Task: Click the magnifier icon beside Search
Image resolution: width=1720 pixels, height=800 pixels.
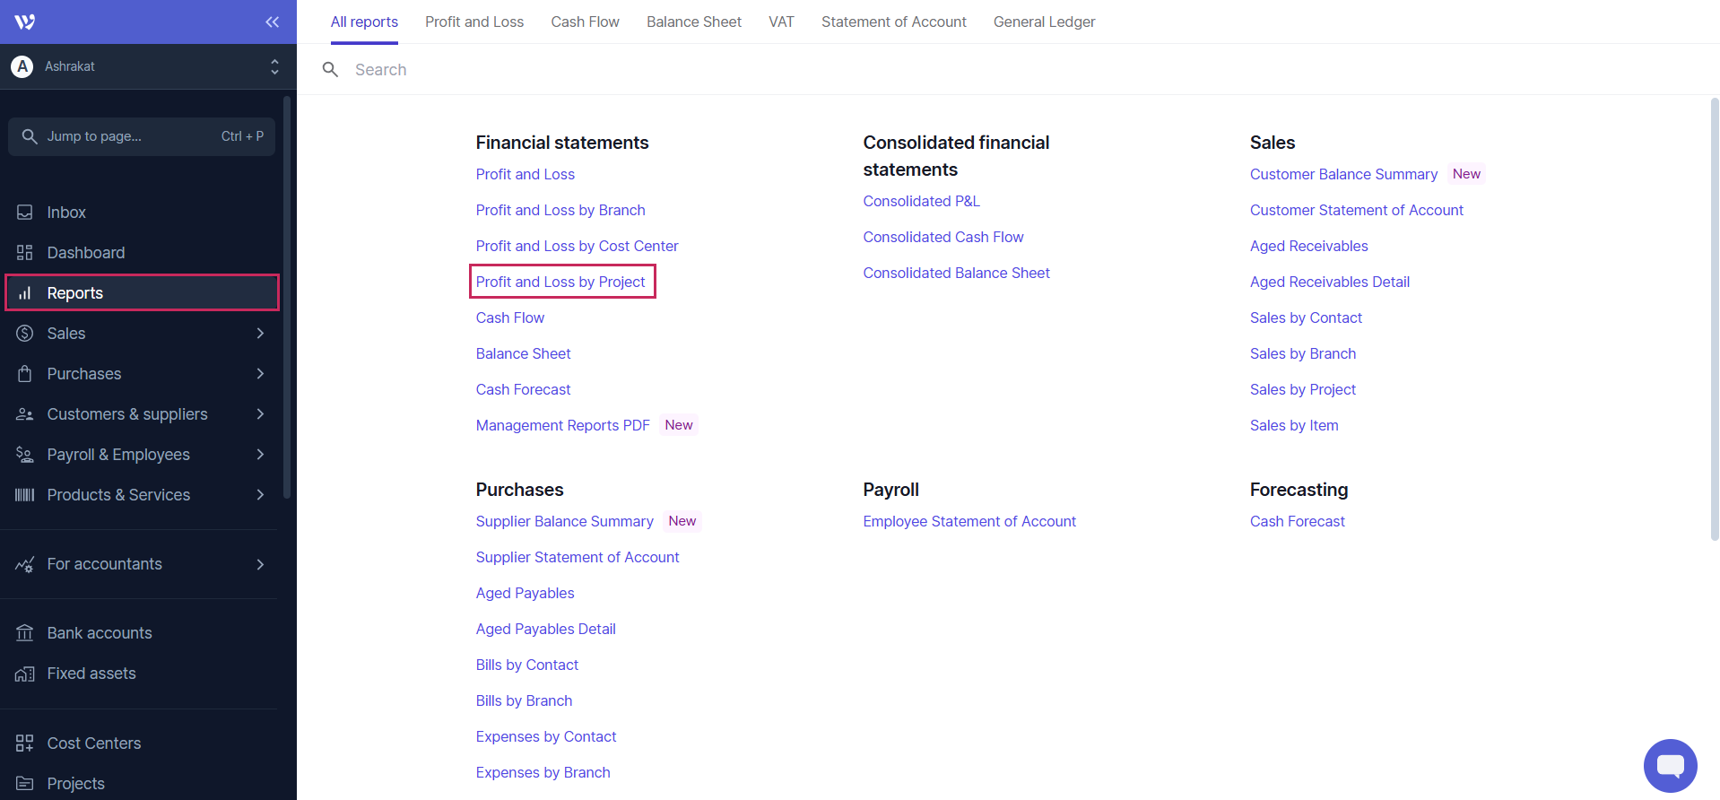Action: [330, 70]
